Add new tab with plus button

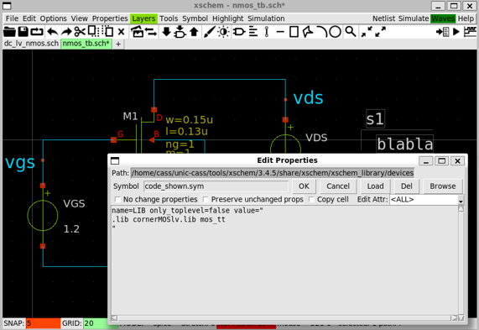point(118,45)
